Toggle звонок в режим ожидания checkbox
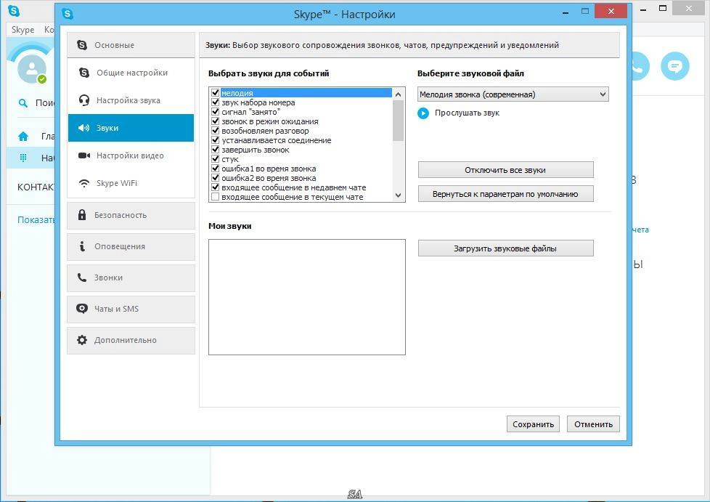Screen dimensions: 710x502 (x=215, y=121)
